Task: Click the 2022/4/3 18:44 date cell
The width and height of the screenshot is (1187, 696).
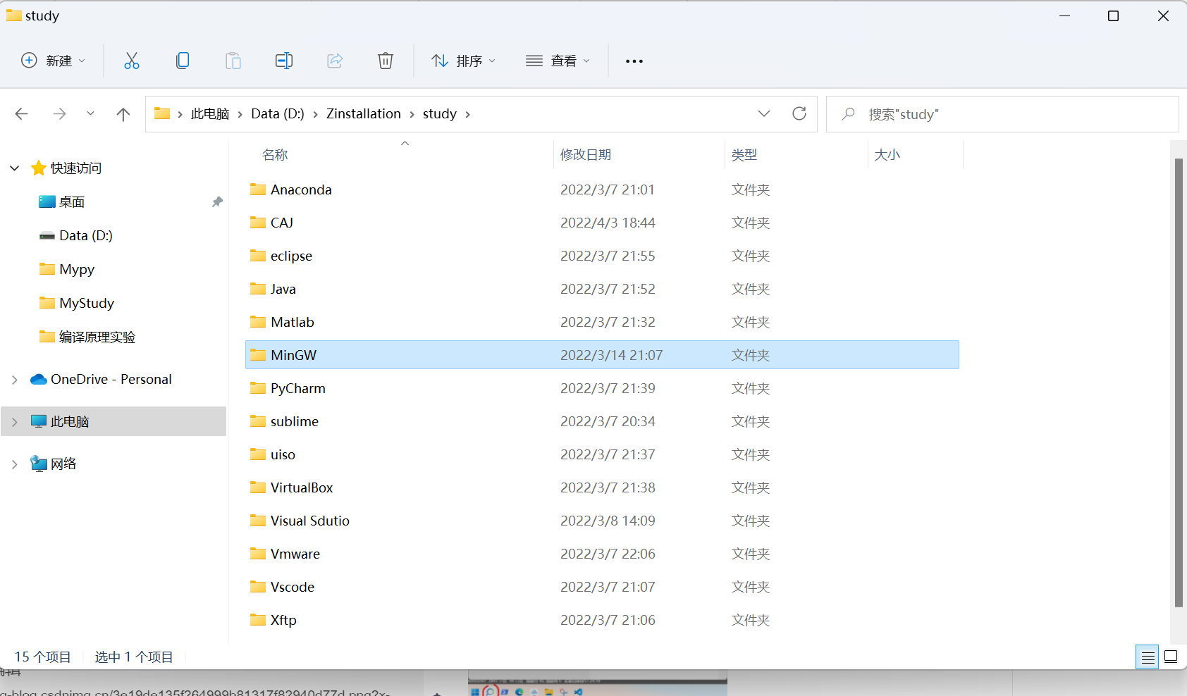Action: coord(608,223)
